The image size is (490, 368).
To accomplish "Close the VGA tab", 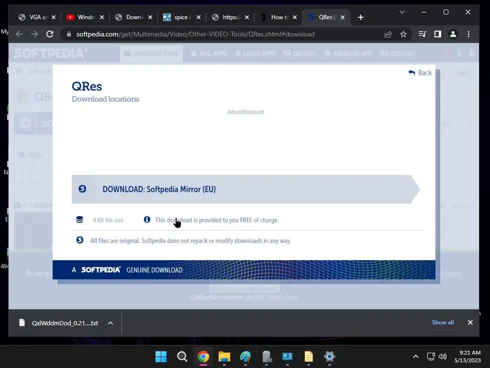I will click(54, 17).
